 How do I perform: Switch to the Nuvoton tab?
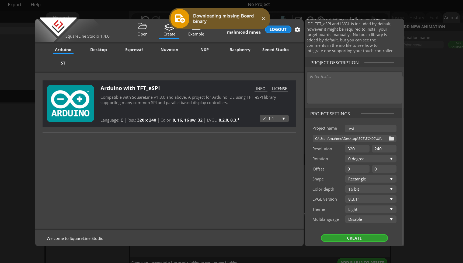tap(169, 50)
